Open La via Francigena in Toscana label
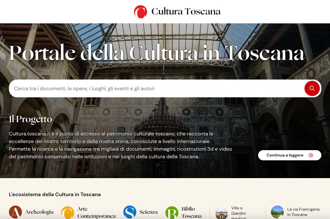Screen dimensions: 330x219 tap(303, 212)
